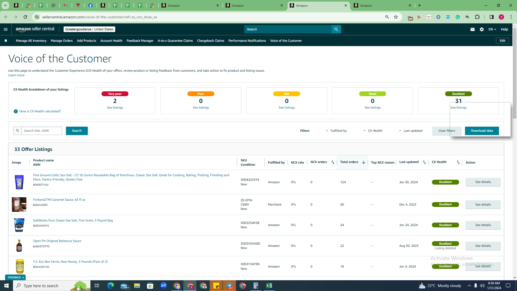The image size is (517, 291).
Task: See details for Fontana Caramel Sauce
Action: tap(483, 205)
